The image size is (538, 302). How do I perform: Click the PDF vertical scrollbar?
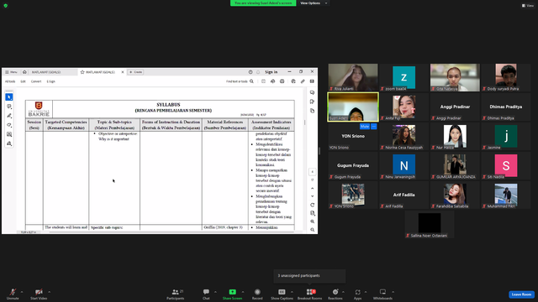point(304,122)
